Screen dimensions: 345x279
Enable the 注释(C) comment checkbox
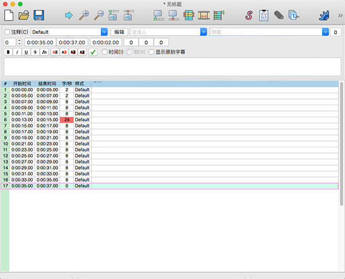point(7,32)
